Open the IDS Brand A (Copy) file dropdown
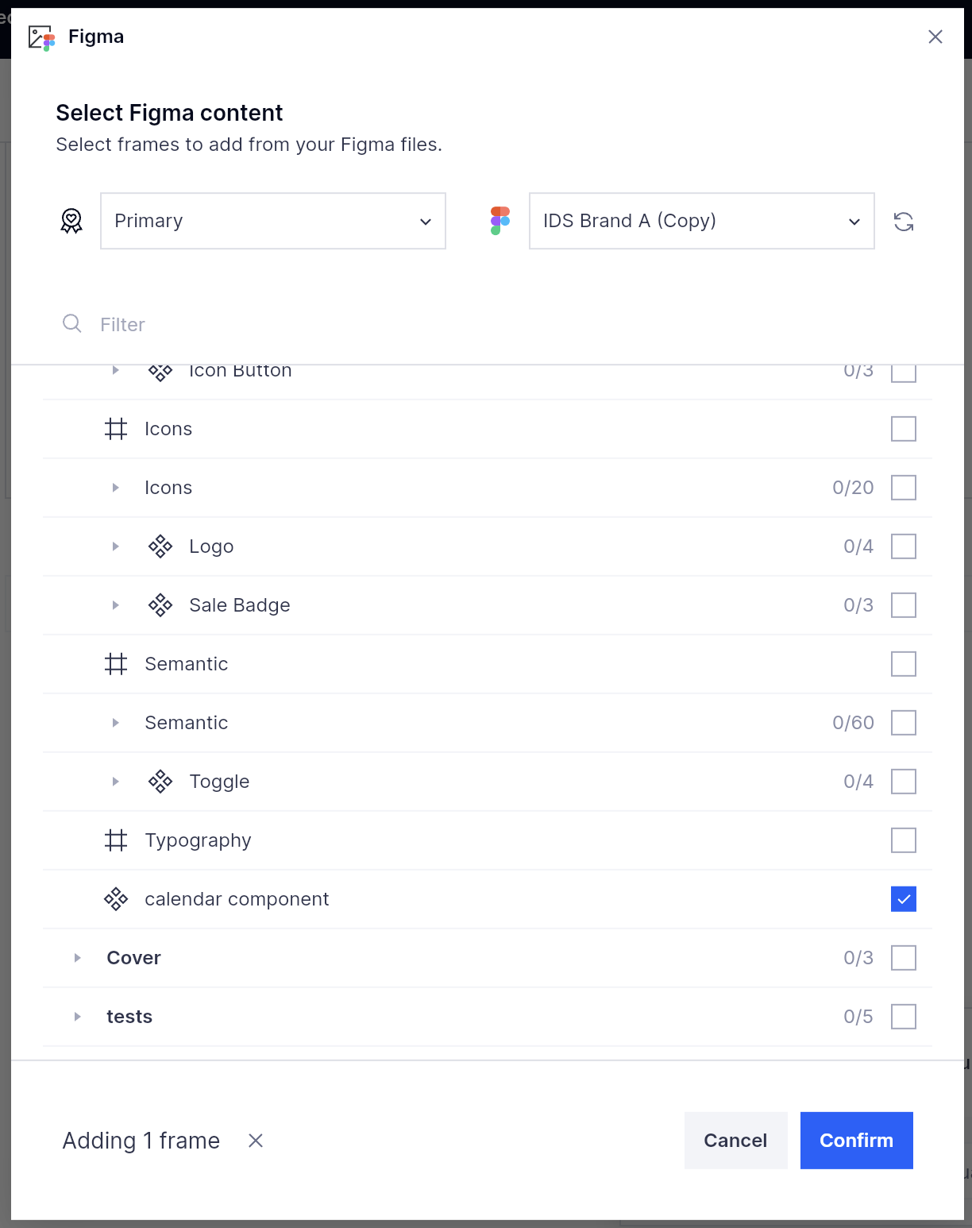972x1228 pixels. point(701,221)
